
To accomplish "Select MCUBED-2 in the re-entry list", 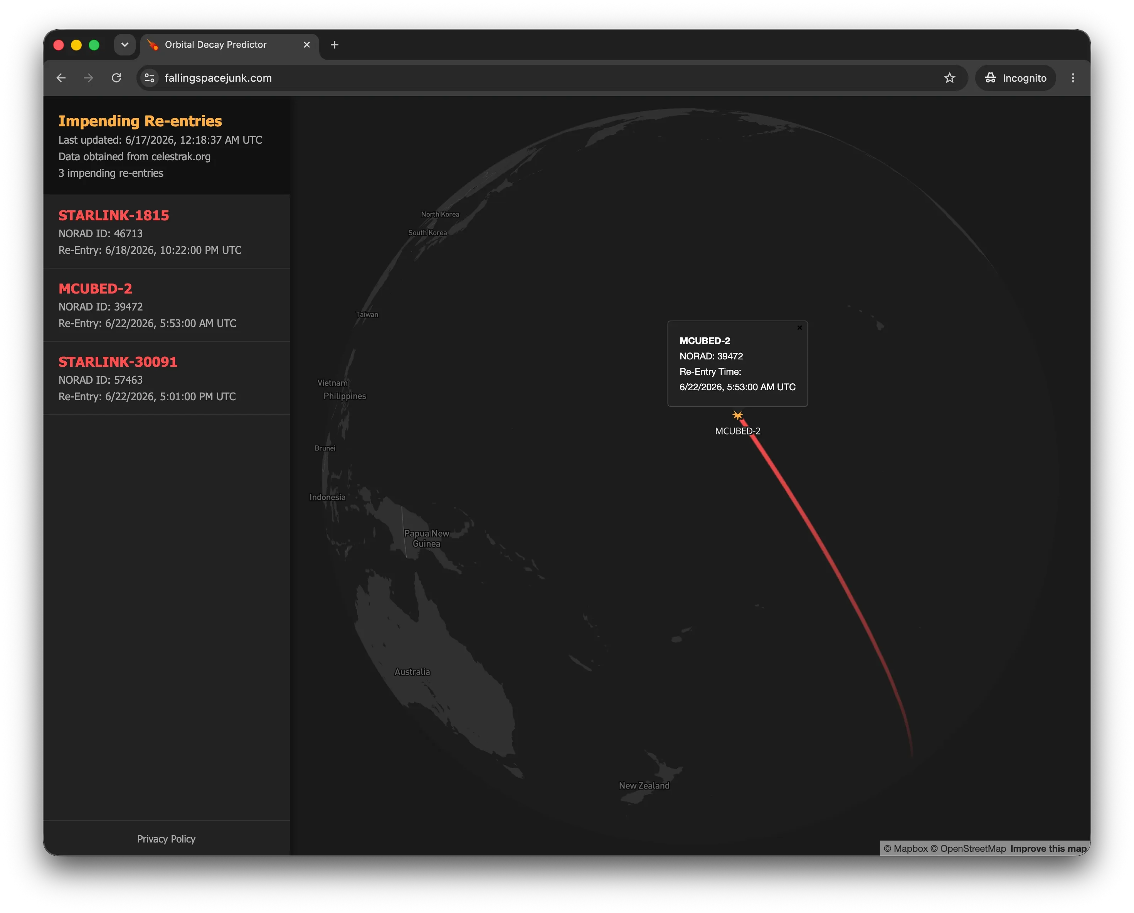I will tap(166, 305).
